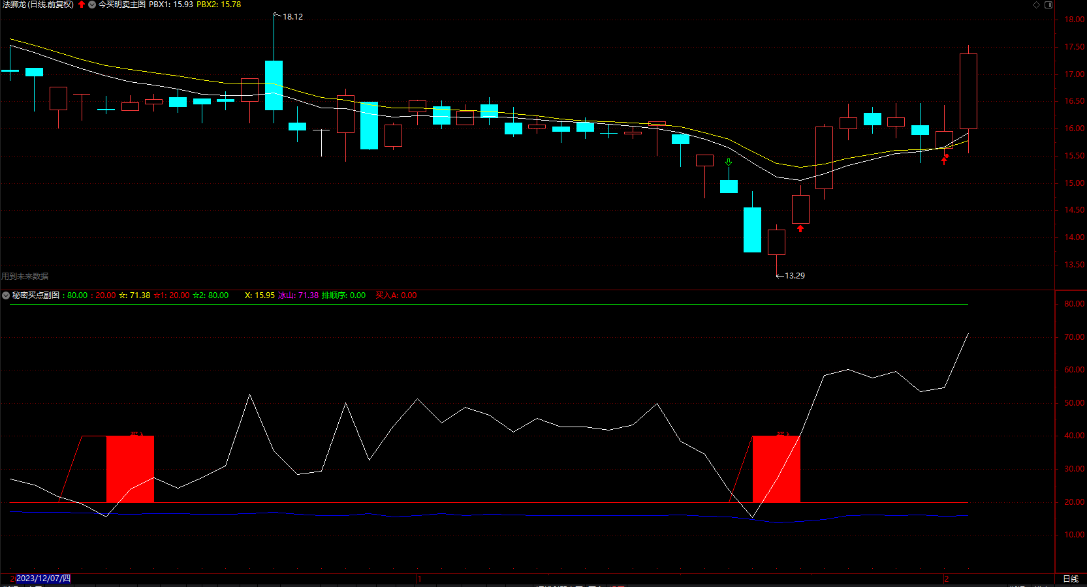Image resolution: width=1087 pixels, height=587 pixels.
Task: Toggle the side panel icon at top right
Action: [1048, 5]
